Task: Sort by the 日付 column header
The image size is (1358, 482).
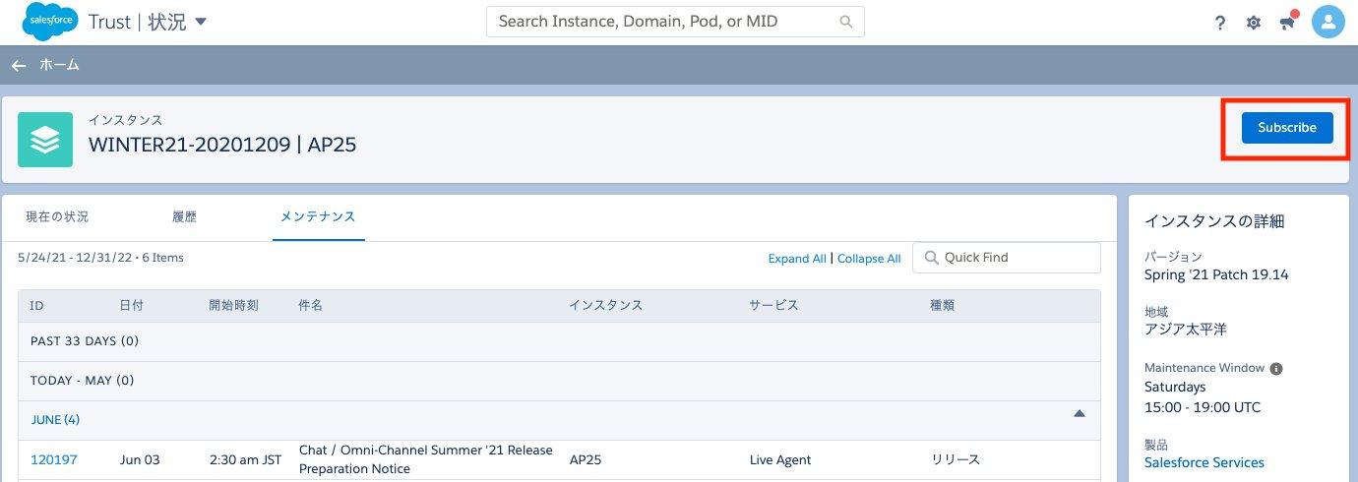Action: [x=132, y=305]
